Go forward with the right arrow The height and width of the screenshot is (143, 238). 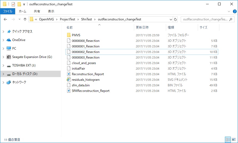[x=13, y=19]
